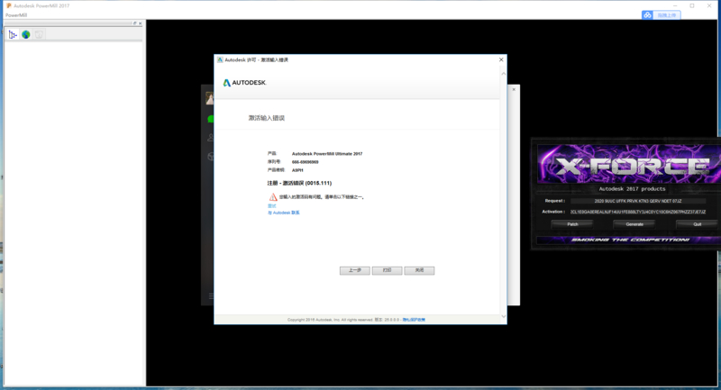Click the Request field in X-Force window

638,201
